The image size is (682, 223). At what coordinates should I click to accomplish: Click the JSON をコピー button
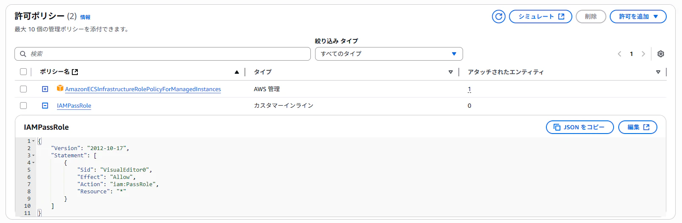580,127
